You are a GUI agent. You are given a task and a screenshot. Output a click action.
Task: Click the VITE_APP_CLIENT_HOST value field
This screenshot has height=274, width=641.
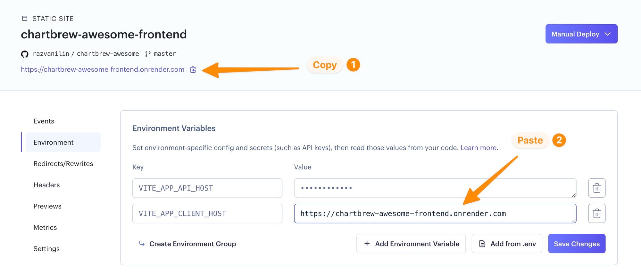(x=435, y=214)
